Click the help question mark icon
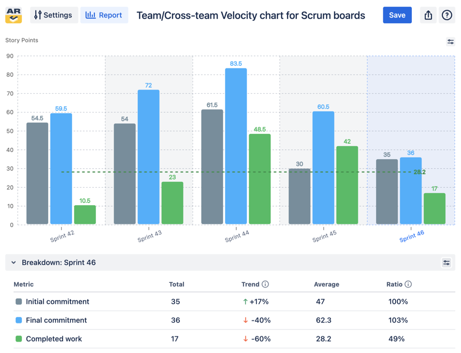461x353 pixels. [447, 15]
